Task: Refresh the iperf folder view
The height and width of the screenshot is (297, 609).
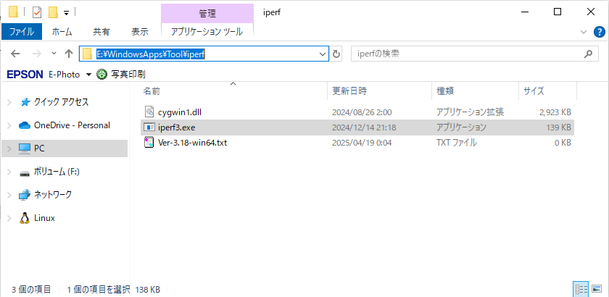Action: coord(336,54)
